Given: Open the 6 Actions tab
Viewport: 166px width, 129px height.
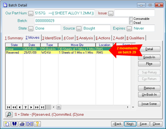Looking at the screenshot, I should (103, 38).
